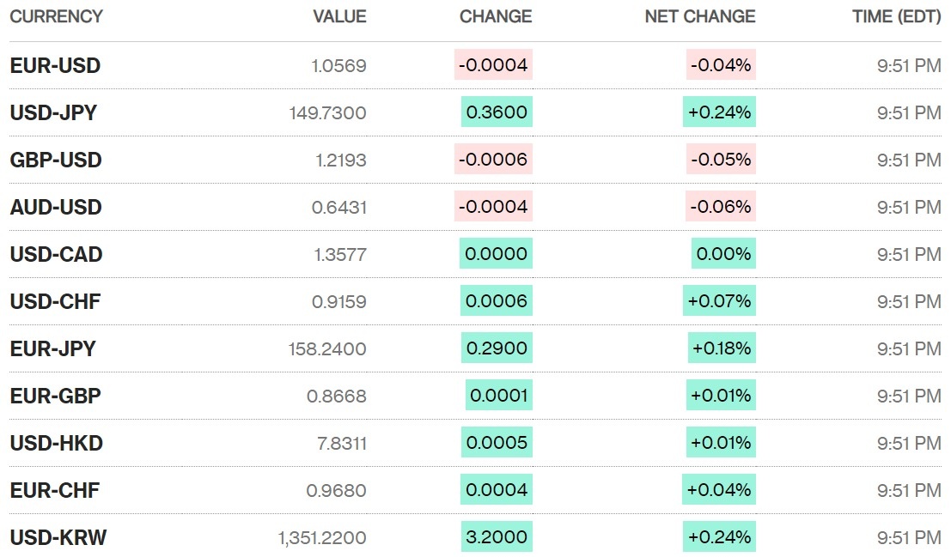Click the NET CHANGE column header
Screen dimensions: 951x557
[x=700, y=16]
